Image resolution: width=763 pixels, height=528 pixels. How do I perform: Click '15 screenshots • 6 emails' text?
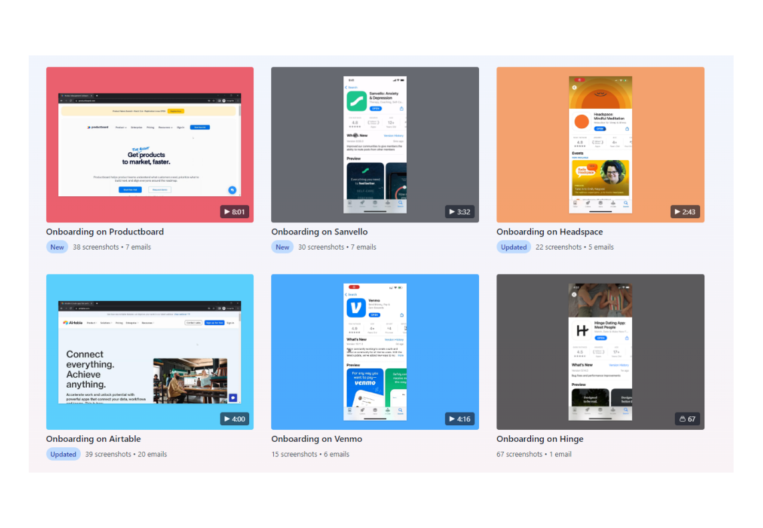tap(311, 454)
